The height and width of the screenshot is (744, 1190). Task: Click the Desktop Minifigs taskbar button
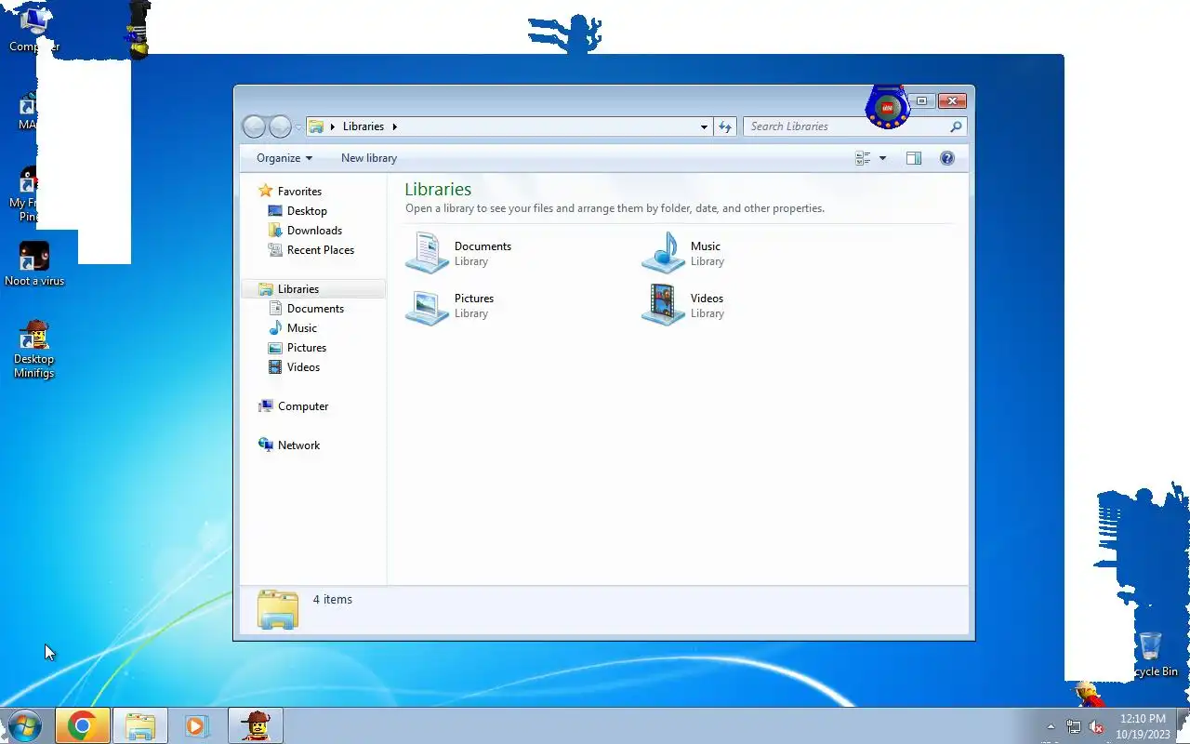(x=256, y=725)
